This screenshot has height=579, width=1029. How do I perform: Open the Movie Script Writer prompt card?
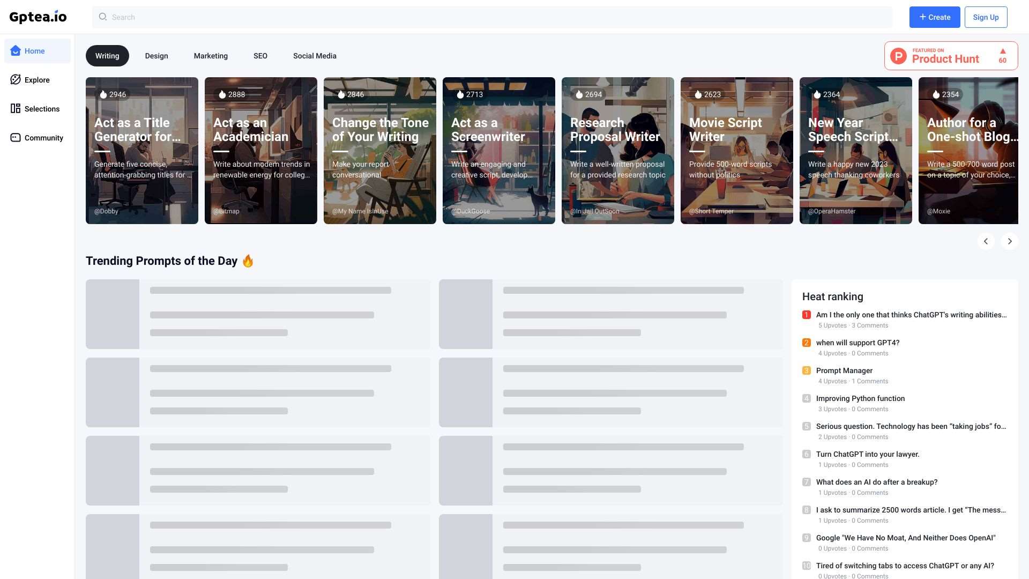click(736, 151)
